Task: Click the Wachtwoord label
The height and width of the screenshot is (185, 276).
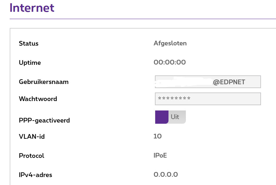Action: pos(38,99)
